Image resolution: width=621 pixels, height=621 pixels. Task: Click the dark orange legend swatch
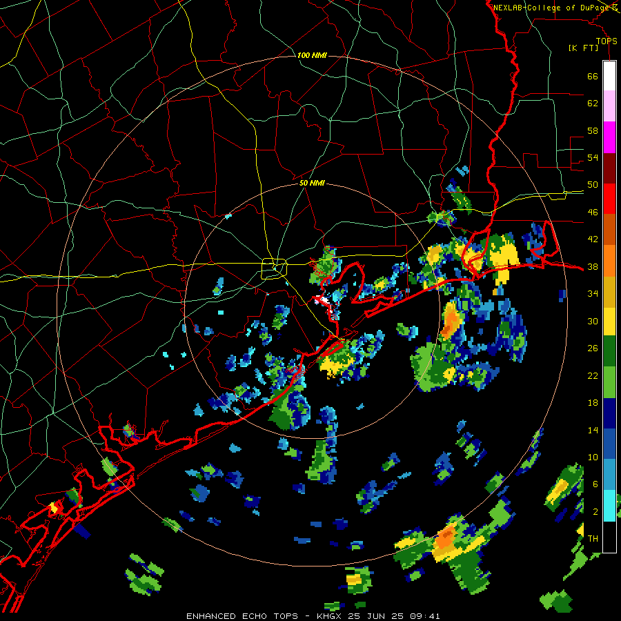click(x=609, y=229)
